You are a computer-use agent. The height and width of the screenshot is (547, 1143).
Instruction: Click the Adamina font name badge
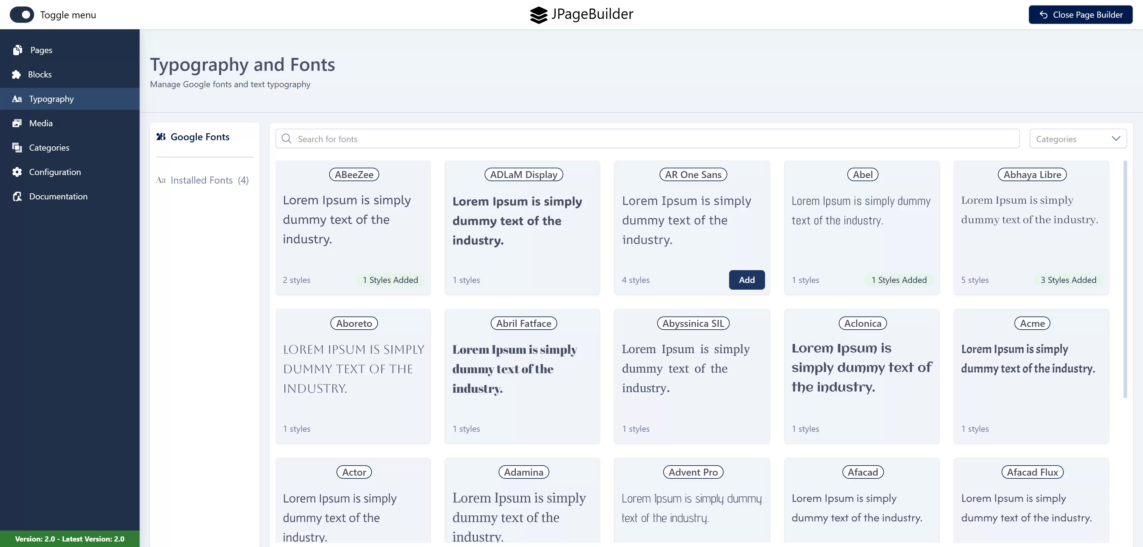click(524, 472)
